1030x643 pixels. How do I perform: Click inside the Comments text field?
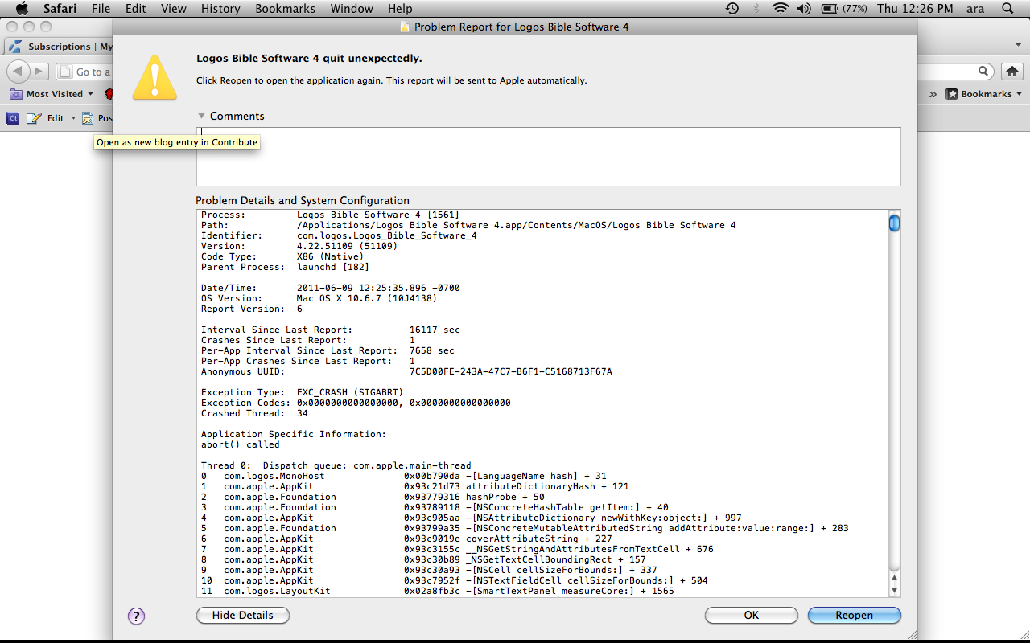tap(548, 156)
